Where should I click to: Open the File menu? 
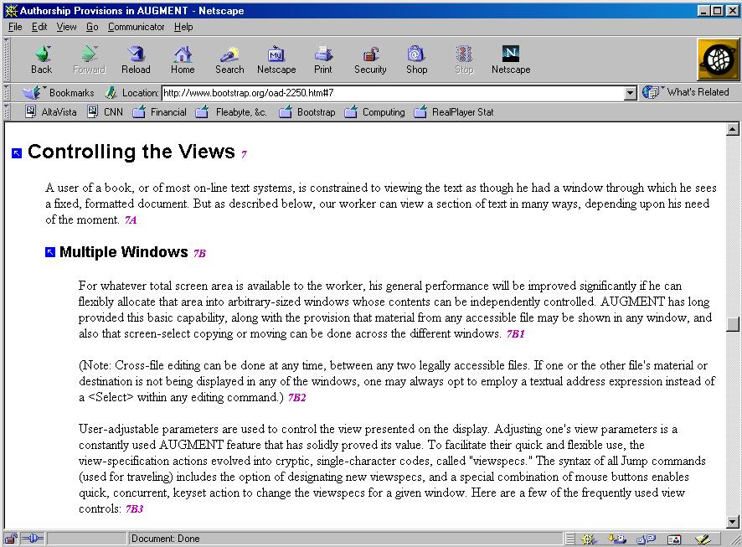15,27
